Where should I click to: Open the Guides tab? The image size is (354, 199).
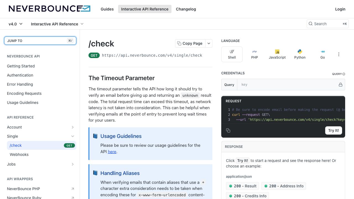[x=107, y=9]
